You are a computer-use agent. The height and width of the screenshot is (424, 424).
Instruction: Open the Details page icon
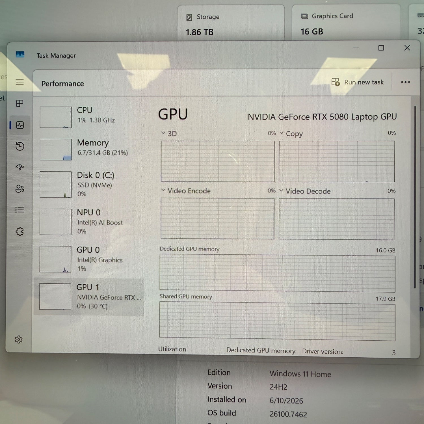pos(20,210)
